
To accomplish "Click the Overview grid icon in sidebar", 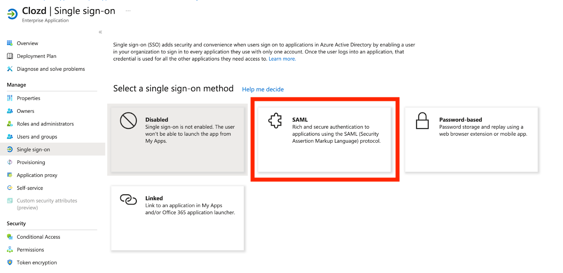I will point(10,43).
